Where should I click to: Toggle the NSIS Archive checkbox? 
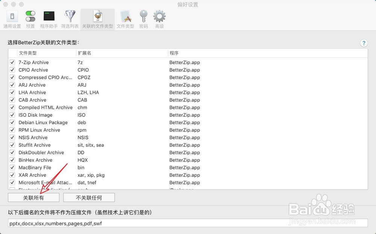[x=12, y=137]
